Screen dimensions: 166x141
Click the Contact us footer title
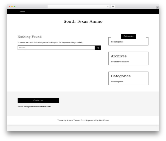click(38, 100)
